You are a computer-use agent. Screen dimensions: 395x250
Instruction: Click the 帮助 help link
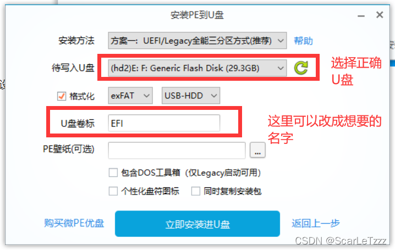point(303,41)
